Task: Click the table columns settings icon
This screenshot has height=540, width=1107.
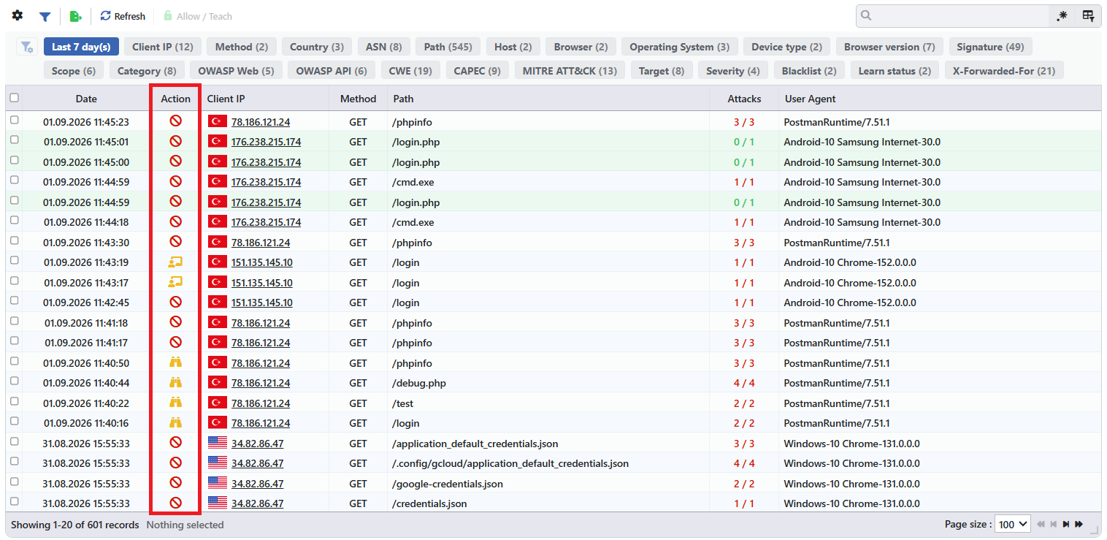Action: pyautogui.click(x=1088, y=16)
